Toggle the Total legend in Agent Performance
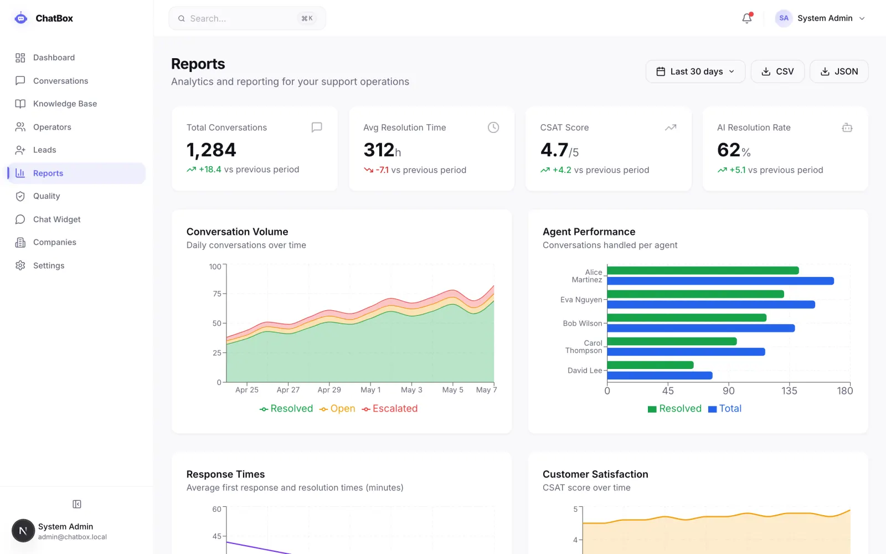The height and width of the screenshot is (554, 886). click(x=725, y=409)
